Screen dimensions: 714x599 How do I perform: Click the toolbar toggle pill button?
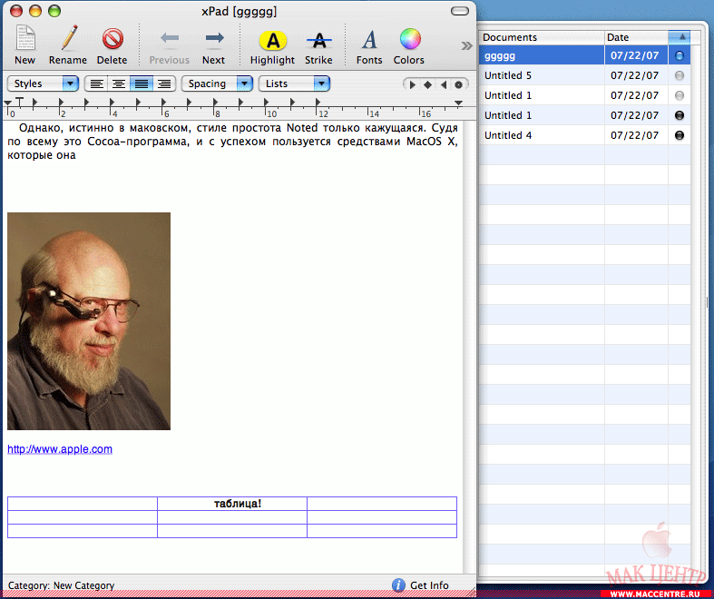(x=459, y=11)
